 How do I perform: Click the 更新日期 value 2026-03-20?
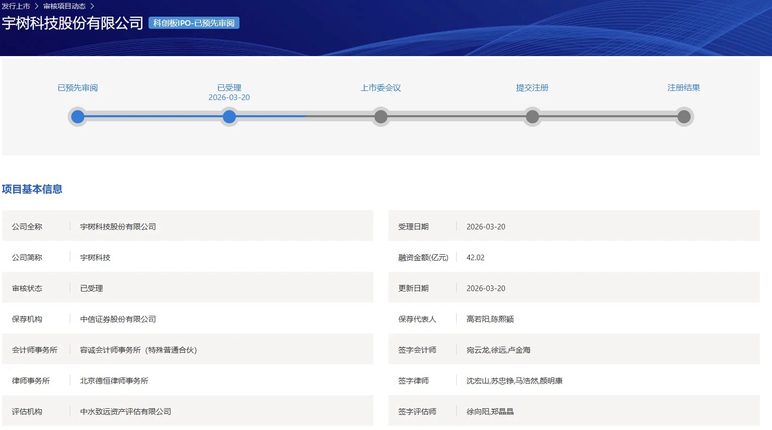[486, 289]
